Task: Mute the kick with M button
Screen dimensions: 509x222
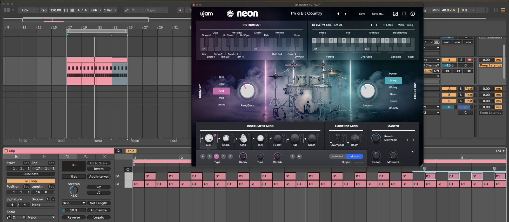Action: [x=299, y=156]
